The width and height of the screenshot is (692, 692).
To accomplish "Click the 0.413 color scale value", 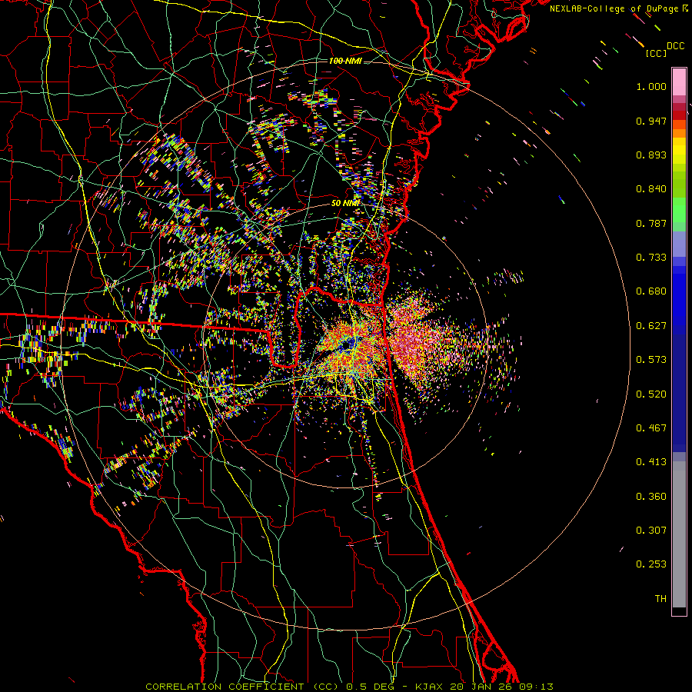I will [x=651, y=462].
